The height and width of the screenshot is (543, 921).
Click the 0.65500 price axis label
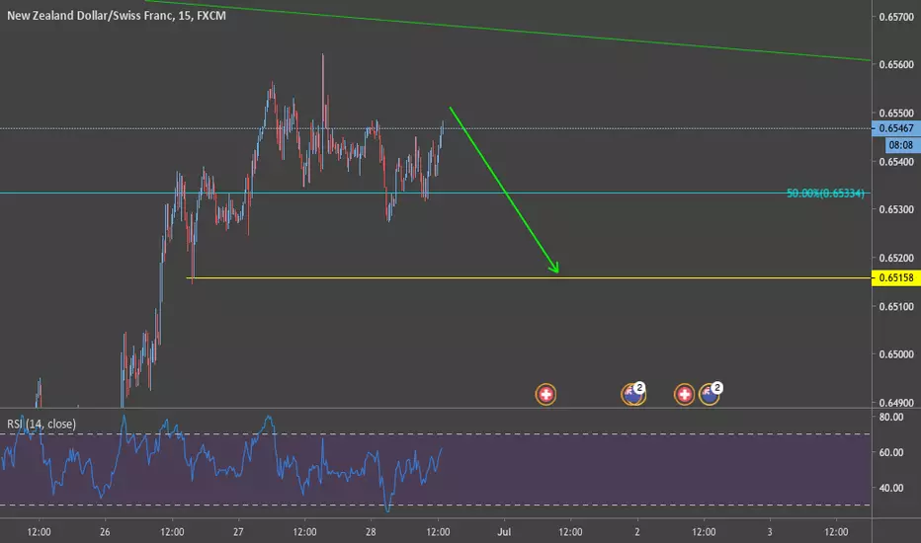tap(896, 113)
